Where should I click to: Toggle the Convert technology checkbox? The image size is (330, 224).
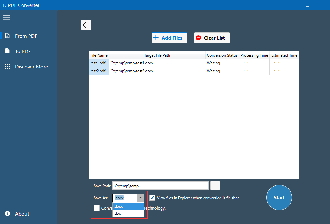pos(97,208)
